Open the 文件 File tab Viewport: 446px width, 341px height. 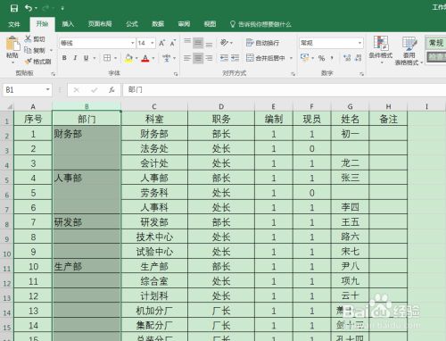click(x=14, y=24)
